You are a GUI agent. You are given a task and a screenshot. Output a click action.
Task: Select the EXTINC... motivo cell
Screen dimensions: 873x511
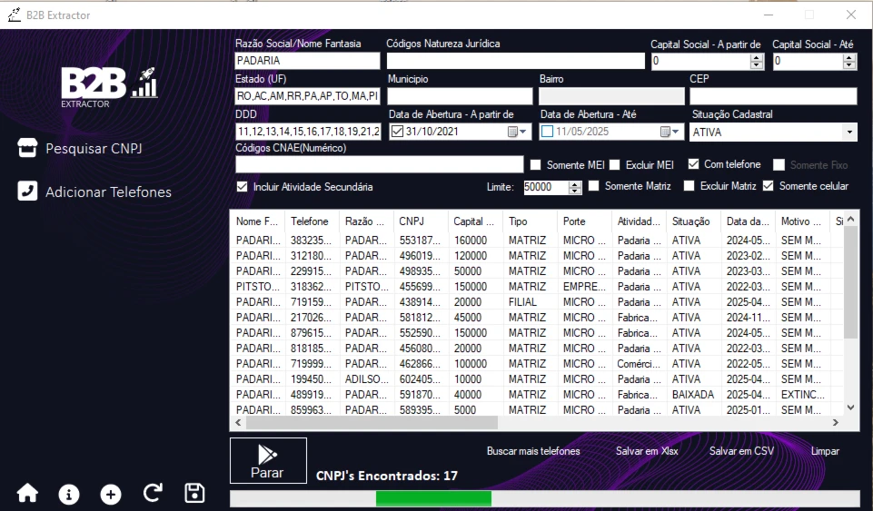(803, 395)
